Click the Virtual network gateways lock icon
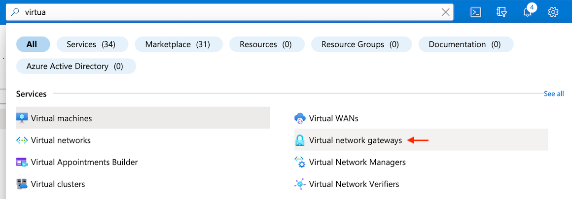Image resolution: width=572 pixels, height=199 pixels. [x=299, y=140]
